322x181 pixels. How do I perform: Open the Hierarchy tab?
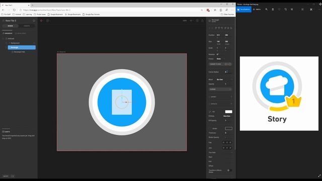click(8, 33)
